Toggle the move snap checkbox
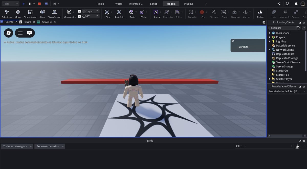This screenshot has width=307, height=169. [79, 11]
